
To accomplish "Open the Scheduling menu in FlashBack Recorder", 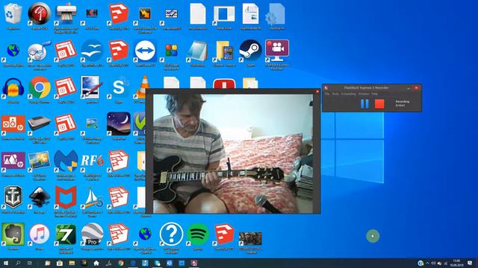I will [348, 94].
